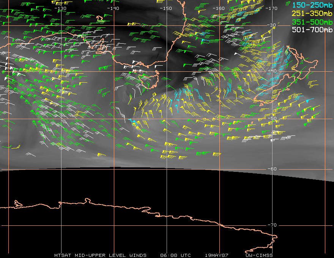Click the UW-CIMSS credit text
Image resolution: width=334 pixels, height=258 pixels.
click(259, 255)
